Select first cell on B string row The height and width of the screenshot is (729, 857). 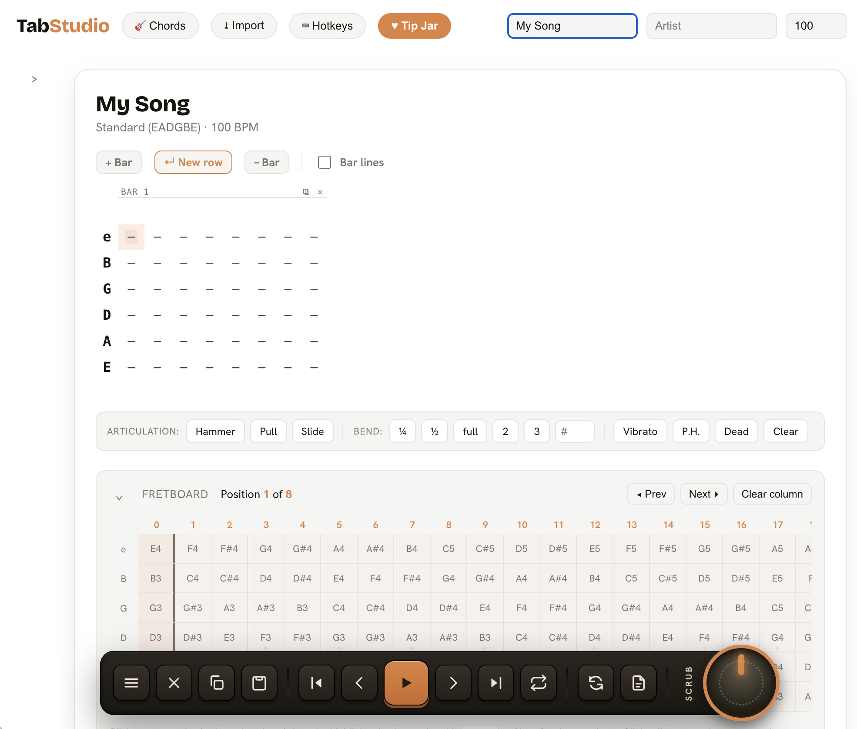coord(131,263)
